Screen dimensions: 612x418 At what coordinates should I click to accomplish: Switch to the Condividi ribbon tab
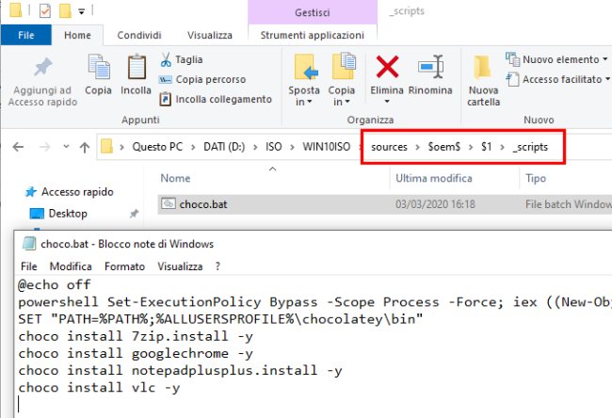pyautogui.click(x=139, y=35)
